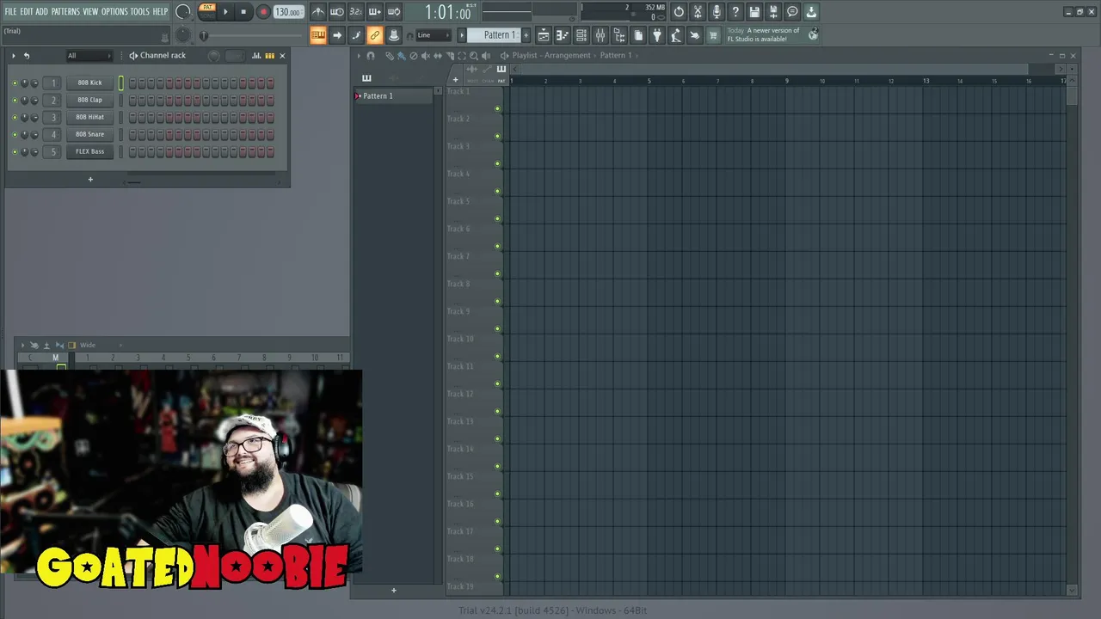Select the Draw pencil tool in Playlist
This screenshot has height=619, width=1101.
tap(389, 56)
